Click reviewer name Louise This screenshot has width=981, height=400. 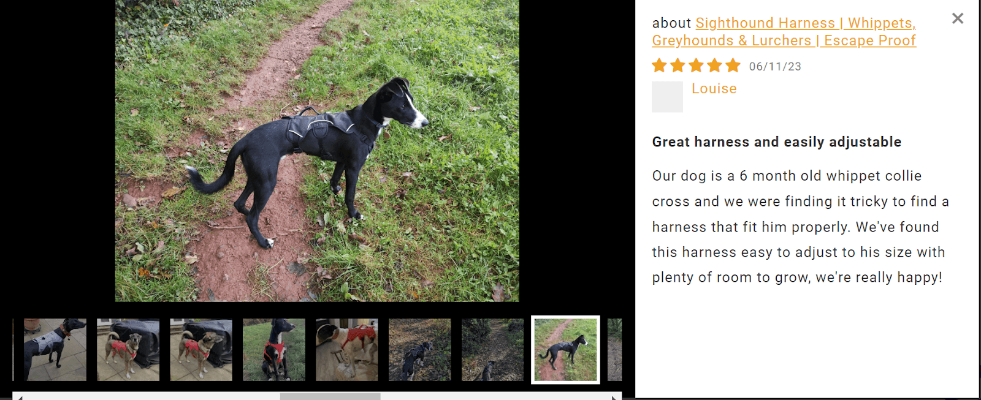click(x=714, y=89)
